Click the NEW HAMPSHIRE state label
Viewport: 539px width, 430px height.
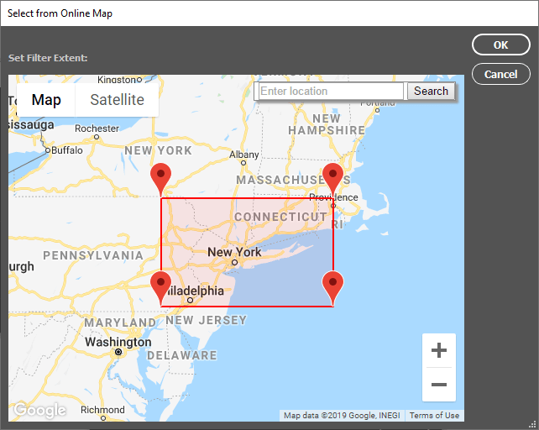click(327, 124)
